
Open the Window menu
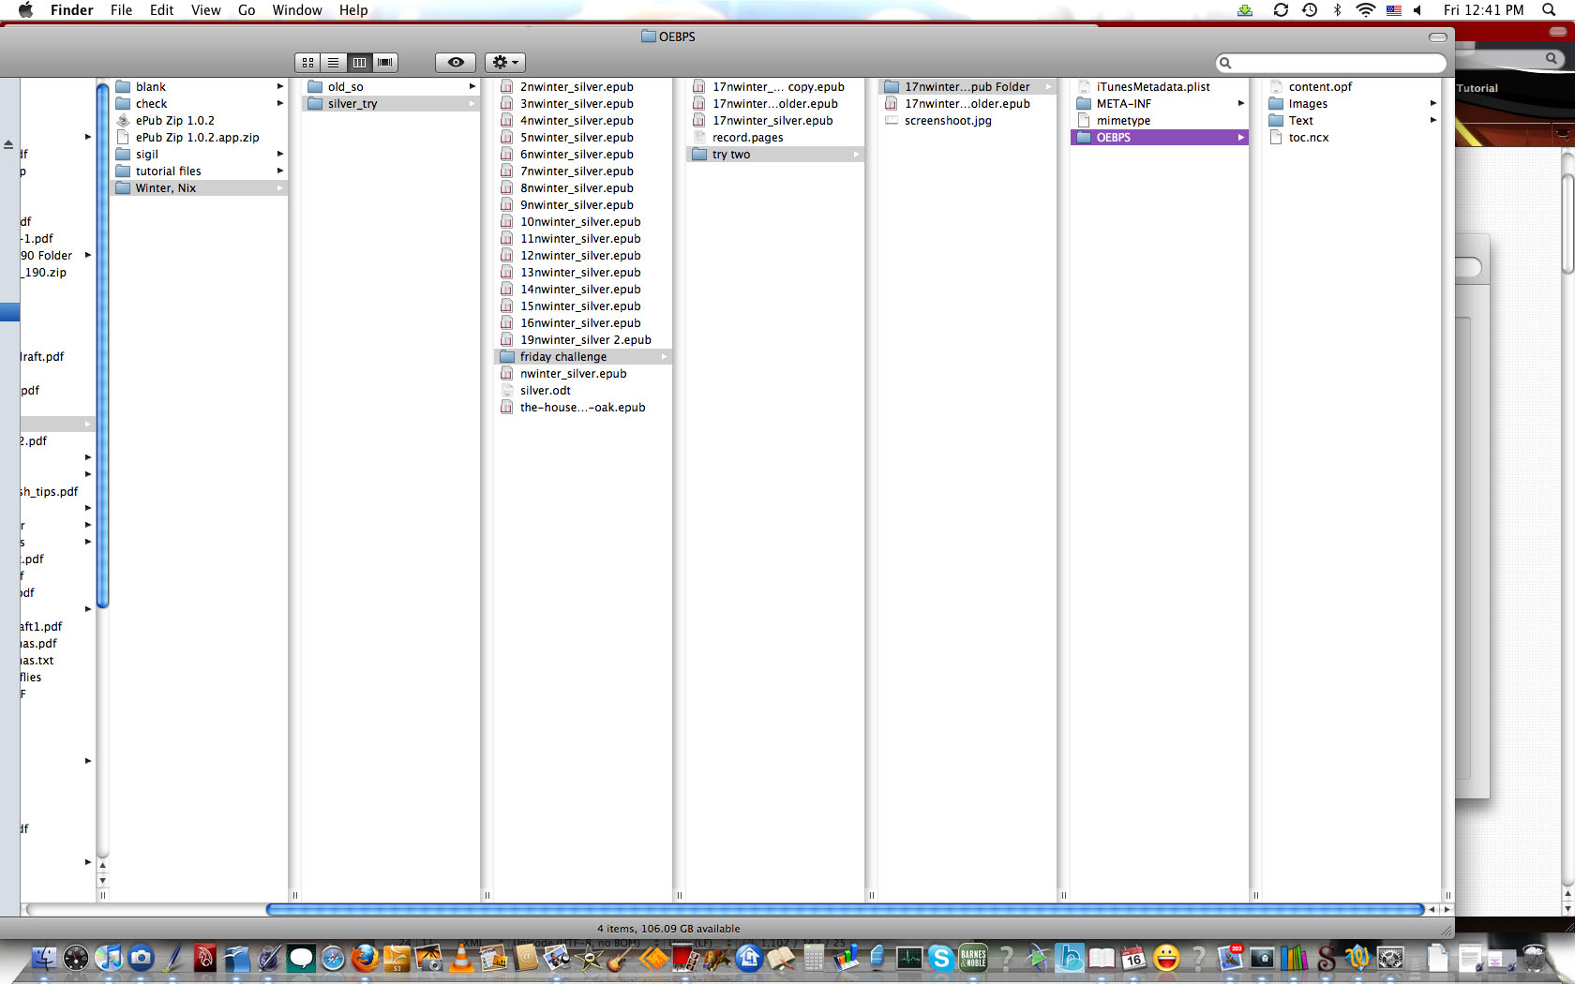(x=297, y=10)
